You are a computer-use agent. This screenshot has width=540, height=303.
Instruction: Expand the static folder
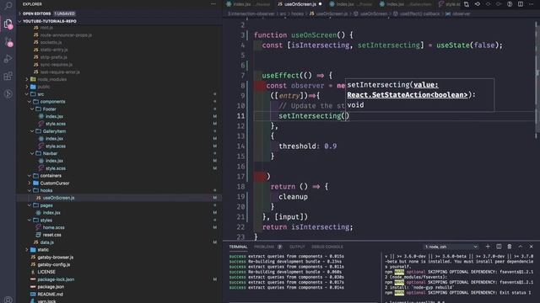(x=27, y=250)
